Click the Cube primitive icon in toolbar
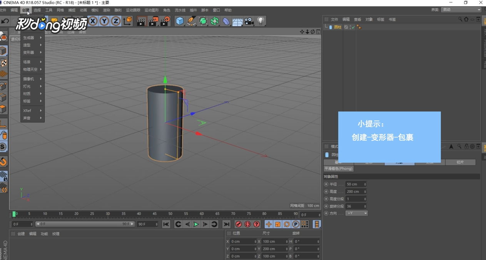Screen dimensions: 486x260 180,21
